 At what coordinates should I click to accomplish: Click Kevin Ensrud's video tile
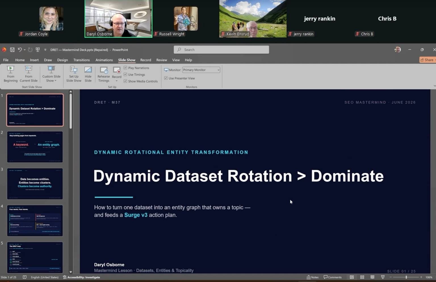click(x=253, y=19)
